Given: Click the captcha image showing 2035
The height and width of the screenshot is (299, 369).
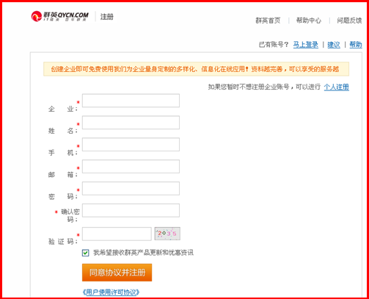Looking at the screenshot, I should coord(167,234).
